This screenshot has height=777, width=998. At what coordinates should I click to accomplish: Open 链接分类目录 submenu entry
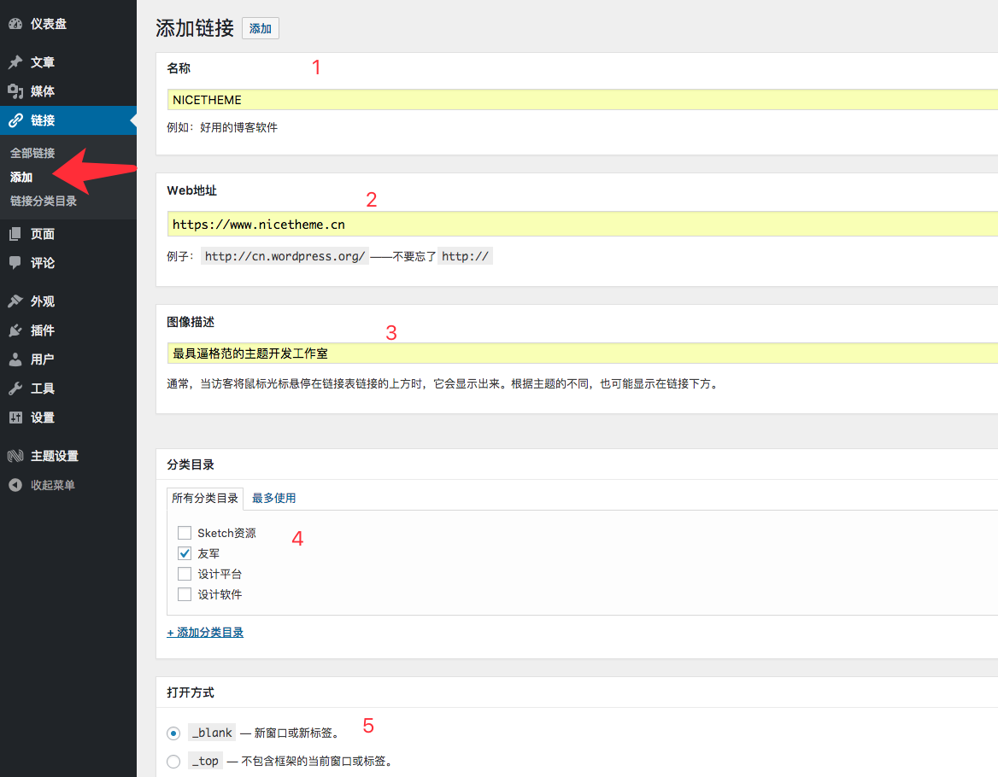coord(44,201)
